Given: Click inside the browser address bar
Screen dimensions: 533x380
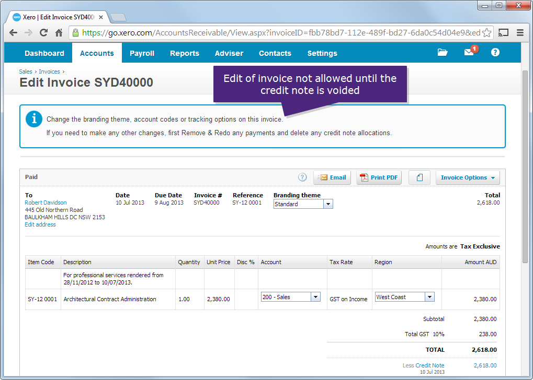Looking at the screenshot, I should pyautogui.click(x=262, y=32).
